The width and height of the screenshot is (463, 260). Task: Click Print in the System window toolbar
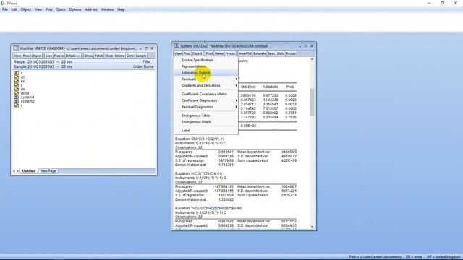[x=209, y=53]
